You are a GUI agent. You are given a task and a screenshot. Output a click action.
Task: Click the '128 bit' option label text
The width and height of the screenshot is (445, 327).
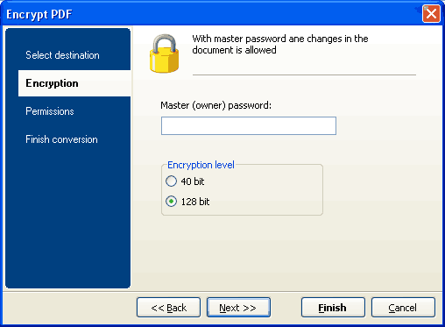pos(195,202)
